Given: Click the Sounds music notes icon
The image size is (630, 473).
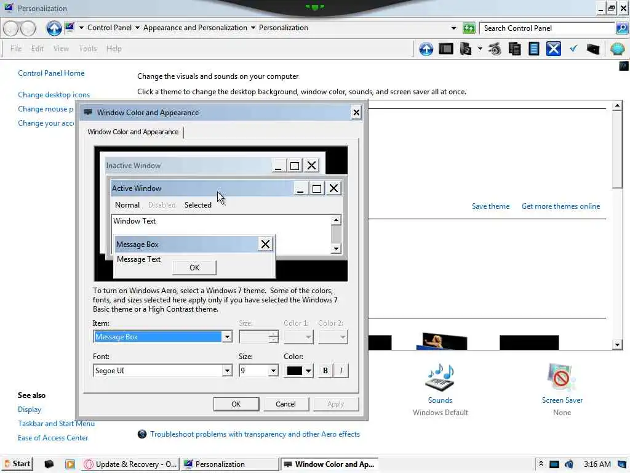Looking at the screenshot, I should pos(440,378).
